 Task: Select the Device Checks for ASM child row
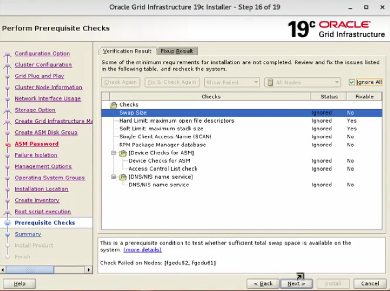[242, 161]
